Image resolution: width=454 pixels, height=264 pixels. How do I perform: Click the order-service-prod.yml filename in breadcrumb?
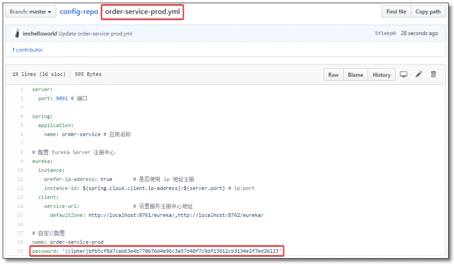(x=143, y=12)
